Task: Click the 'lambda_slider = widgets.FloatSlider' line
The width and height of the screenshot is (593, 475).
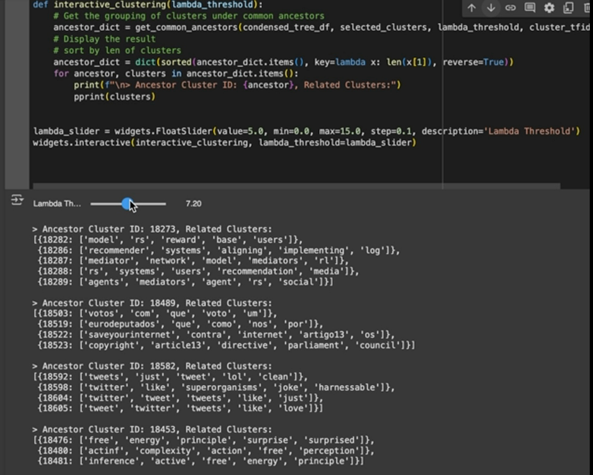Action: point(306,131)
